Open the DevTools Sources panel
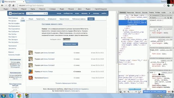Screen dimensions: 174x98 145,13
